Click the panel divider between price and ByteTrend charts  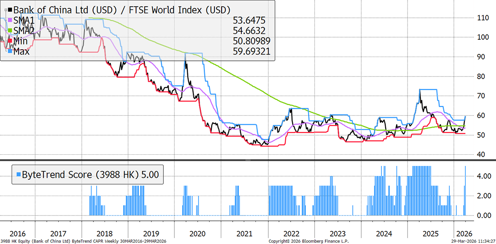click(x=248, y=160)
